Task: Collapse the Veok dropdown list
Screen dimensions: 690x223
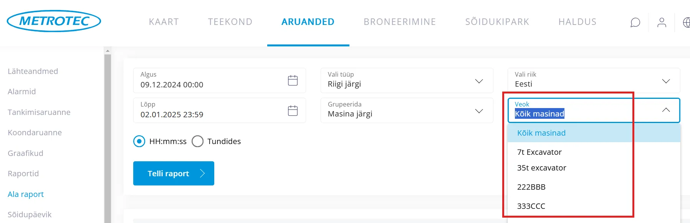Action: pyautogui.click(x=666, y=110)
